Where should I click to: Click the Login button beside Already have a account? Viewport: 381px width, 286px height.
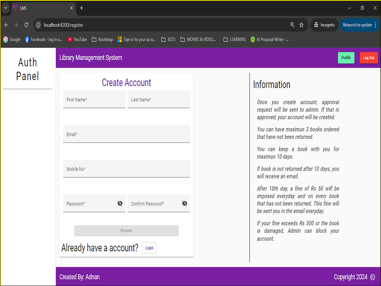[149, 248]
